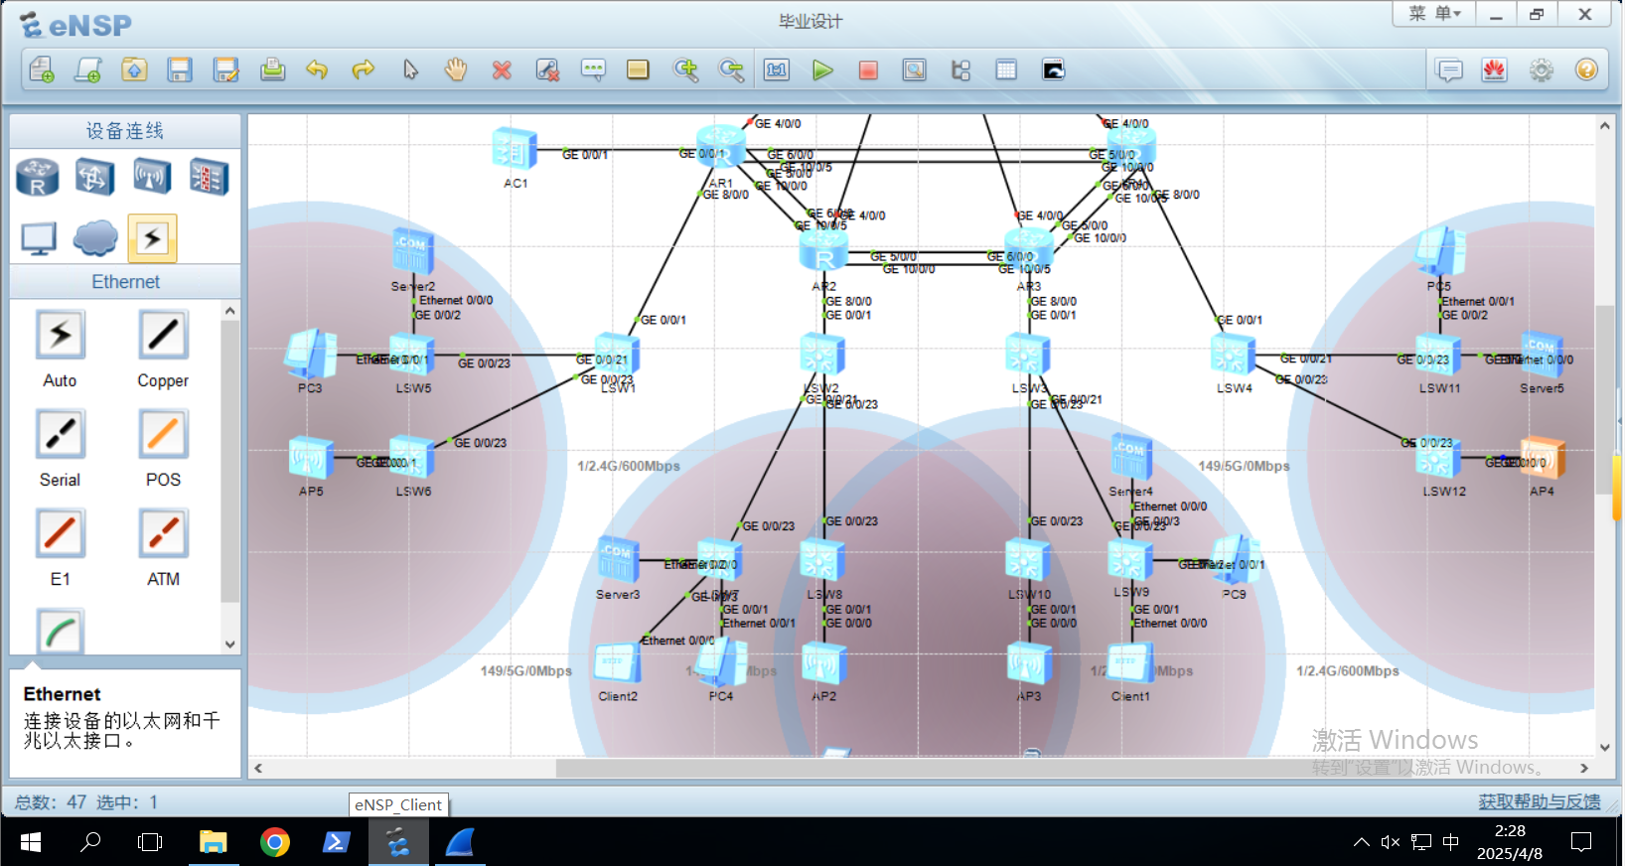This screenshot has width=1625, height=866.
Task: Show all interfaces with topology icon
Action: [x=960, y=70]
